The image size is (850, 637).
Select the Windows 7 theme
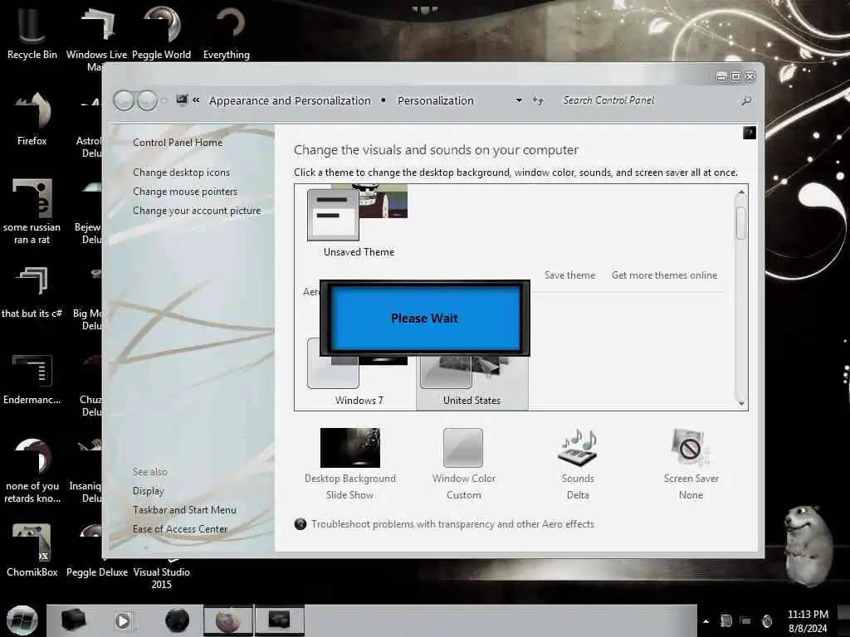click(359, 374)
